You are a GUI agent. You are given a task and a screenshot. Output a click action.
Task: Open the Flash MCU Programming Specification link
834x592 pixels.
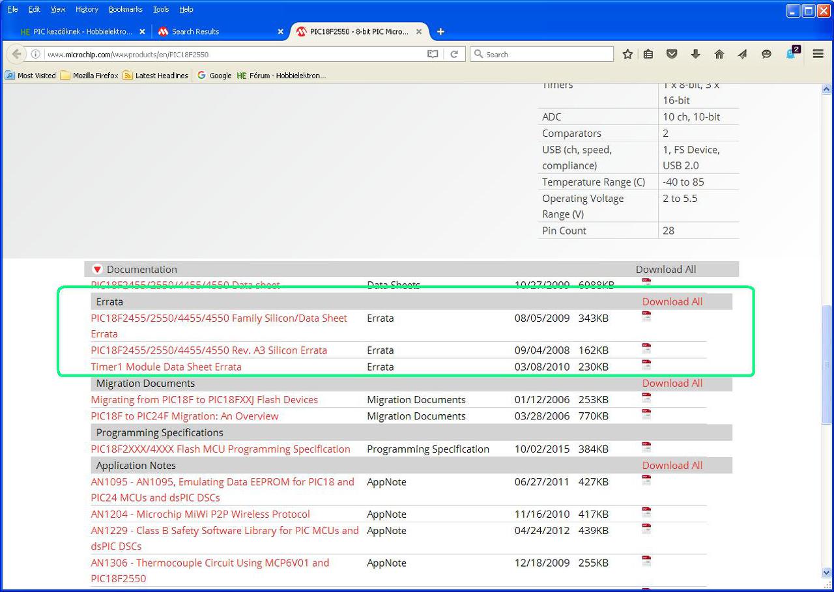coord(220,449)
